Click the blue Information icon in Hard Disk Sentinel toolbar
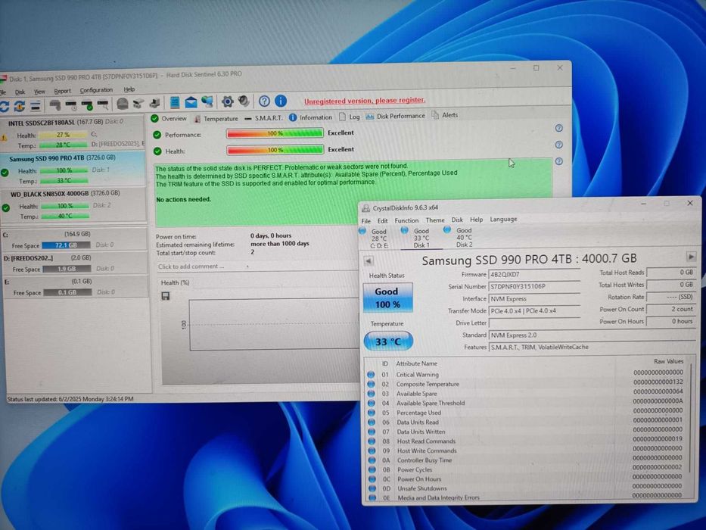The height and width of the screenshot is (530, 706). [281, 101]
